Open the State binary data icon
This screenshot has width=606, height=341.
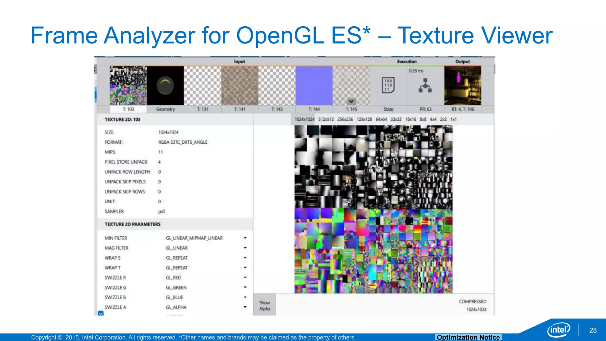[388, 85]
